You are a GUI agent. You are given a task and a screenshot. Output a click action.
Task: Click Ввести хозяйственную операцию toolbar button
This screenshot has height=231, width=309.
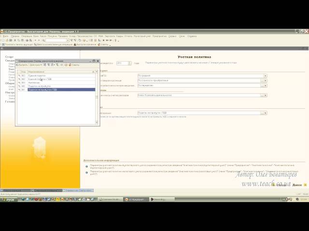click(x=53, y=45)
